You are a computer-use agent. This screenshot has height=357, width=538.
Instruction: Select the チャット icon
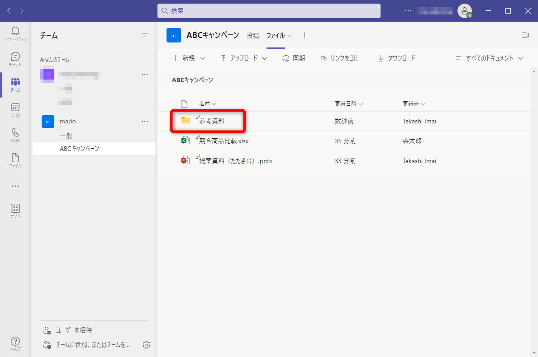tap(15, 57)
